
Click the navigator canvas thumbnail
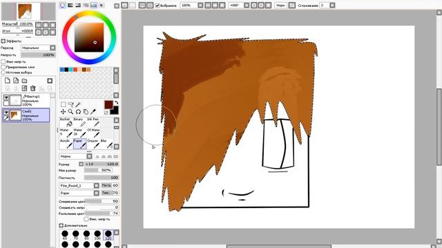coord(28,11)
